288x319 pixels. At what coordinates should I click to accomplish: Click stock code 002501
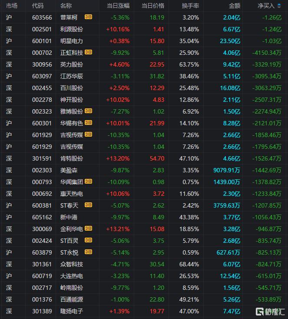click(42, 29)
